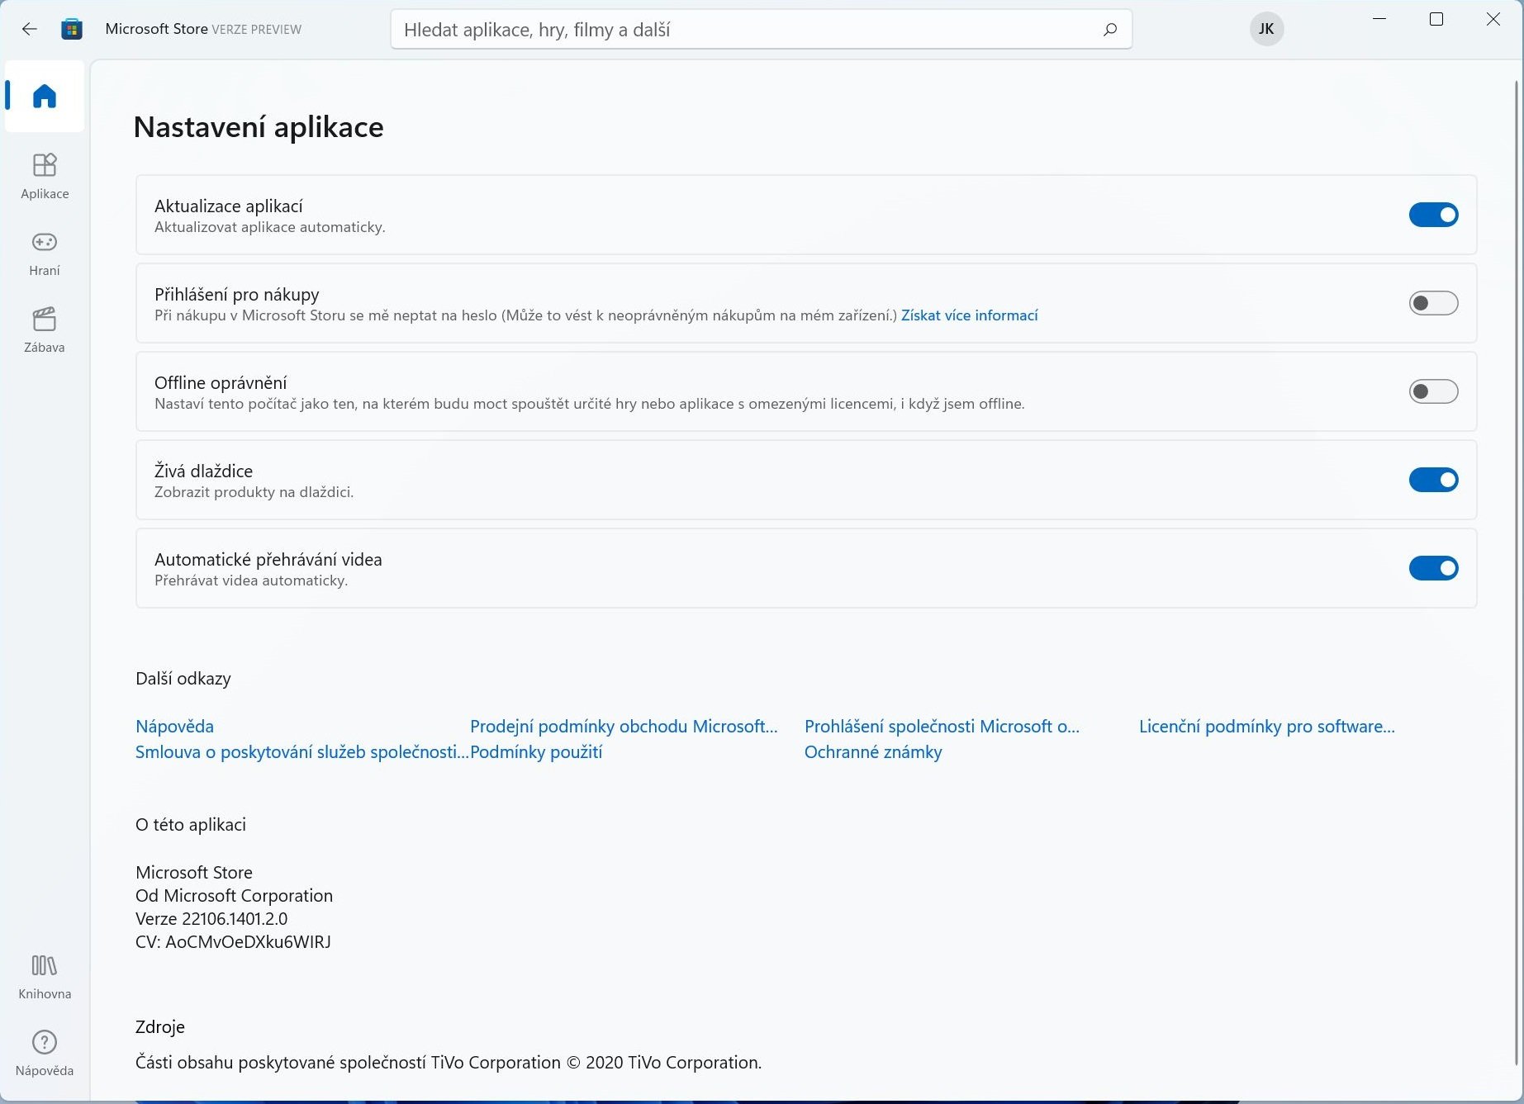This screenshot has width=1524, height=1104.
Task: Toggle Aktualizace aplikací automatic updates
Action: [1433, 215]
